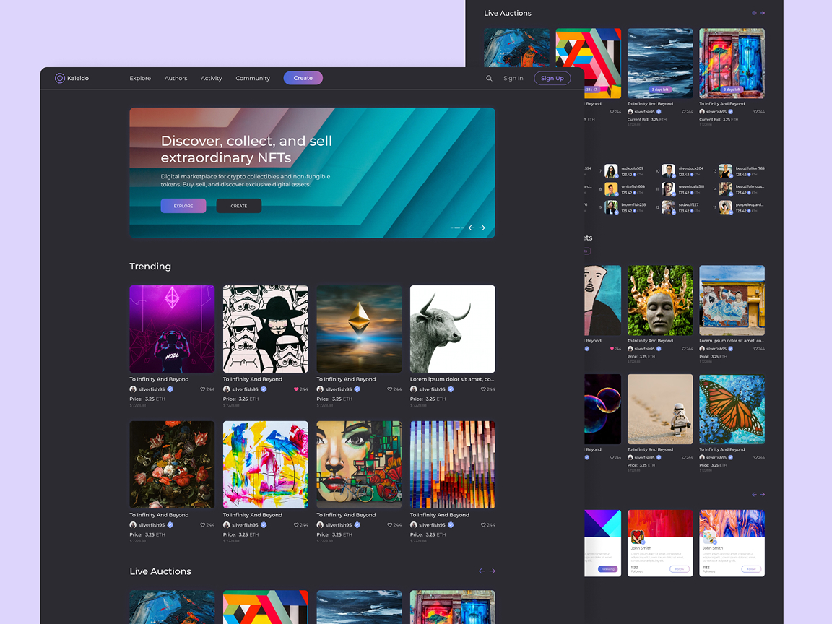This screenshot has width=832, height=624.
Task: Click next arrow in top-right Live Auctions panel
Action: [763, 13]
